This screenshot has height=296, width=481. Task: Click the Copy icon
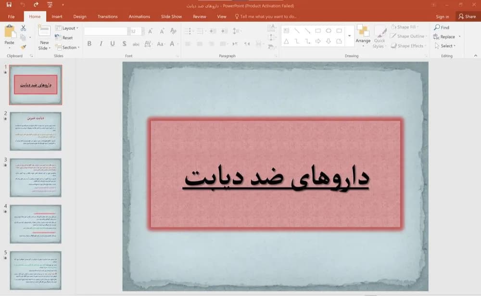click(x=23, y=38)
